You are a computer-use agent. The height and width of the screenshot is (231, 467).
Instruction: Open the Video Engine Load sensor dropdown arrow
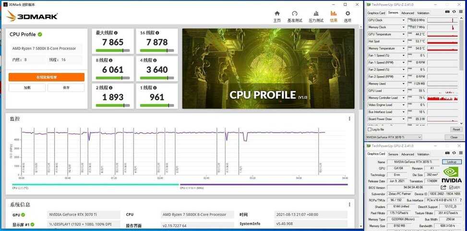[x=404, y=105]
